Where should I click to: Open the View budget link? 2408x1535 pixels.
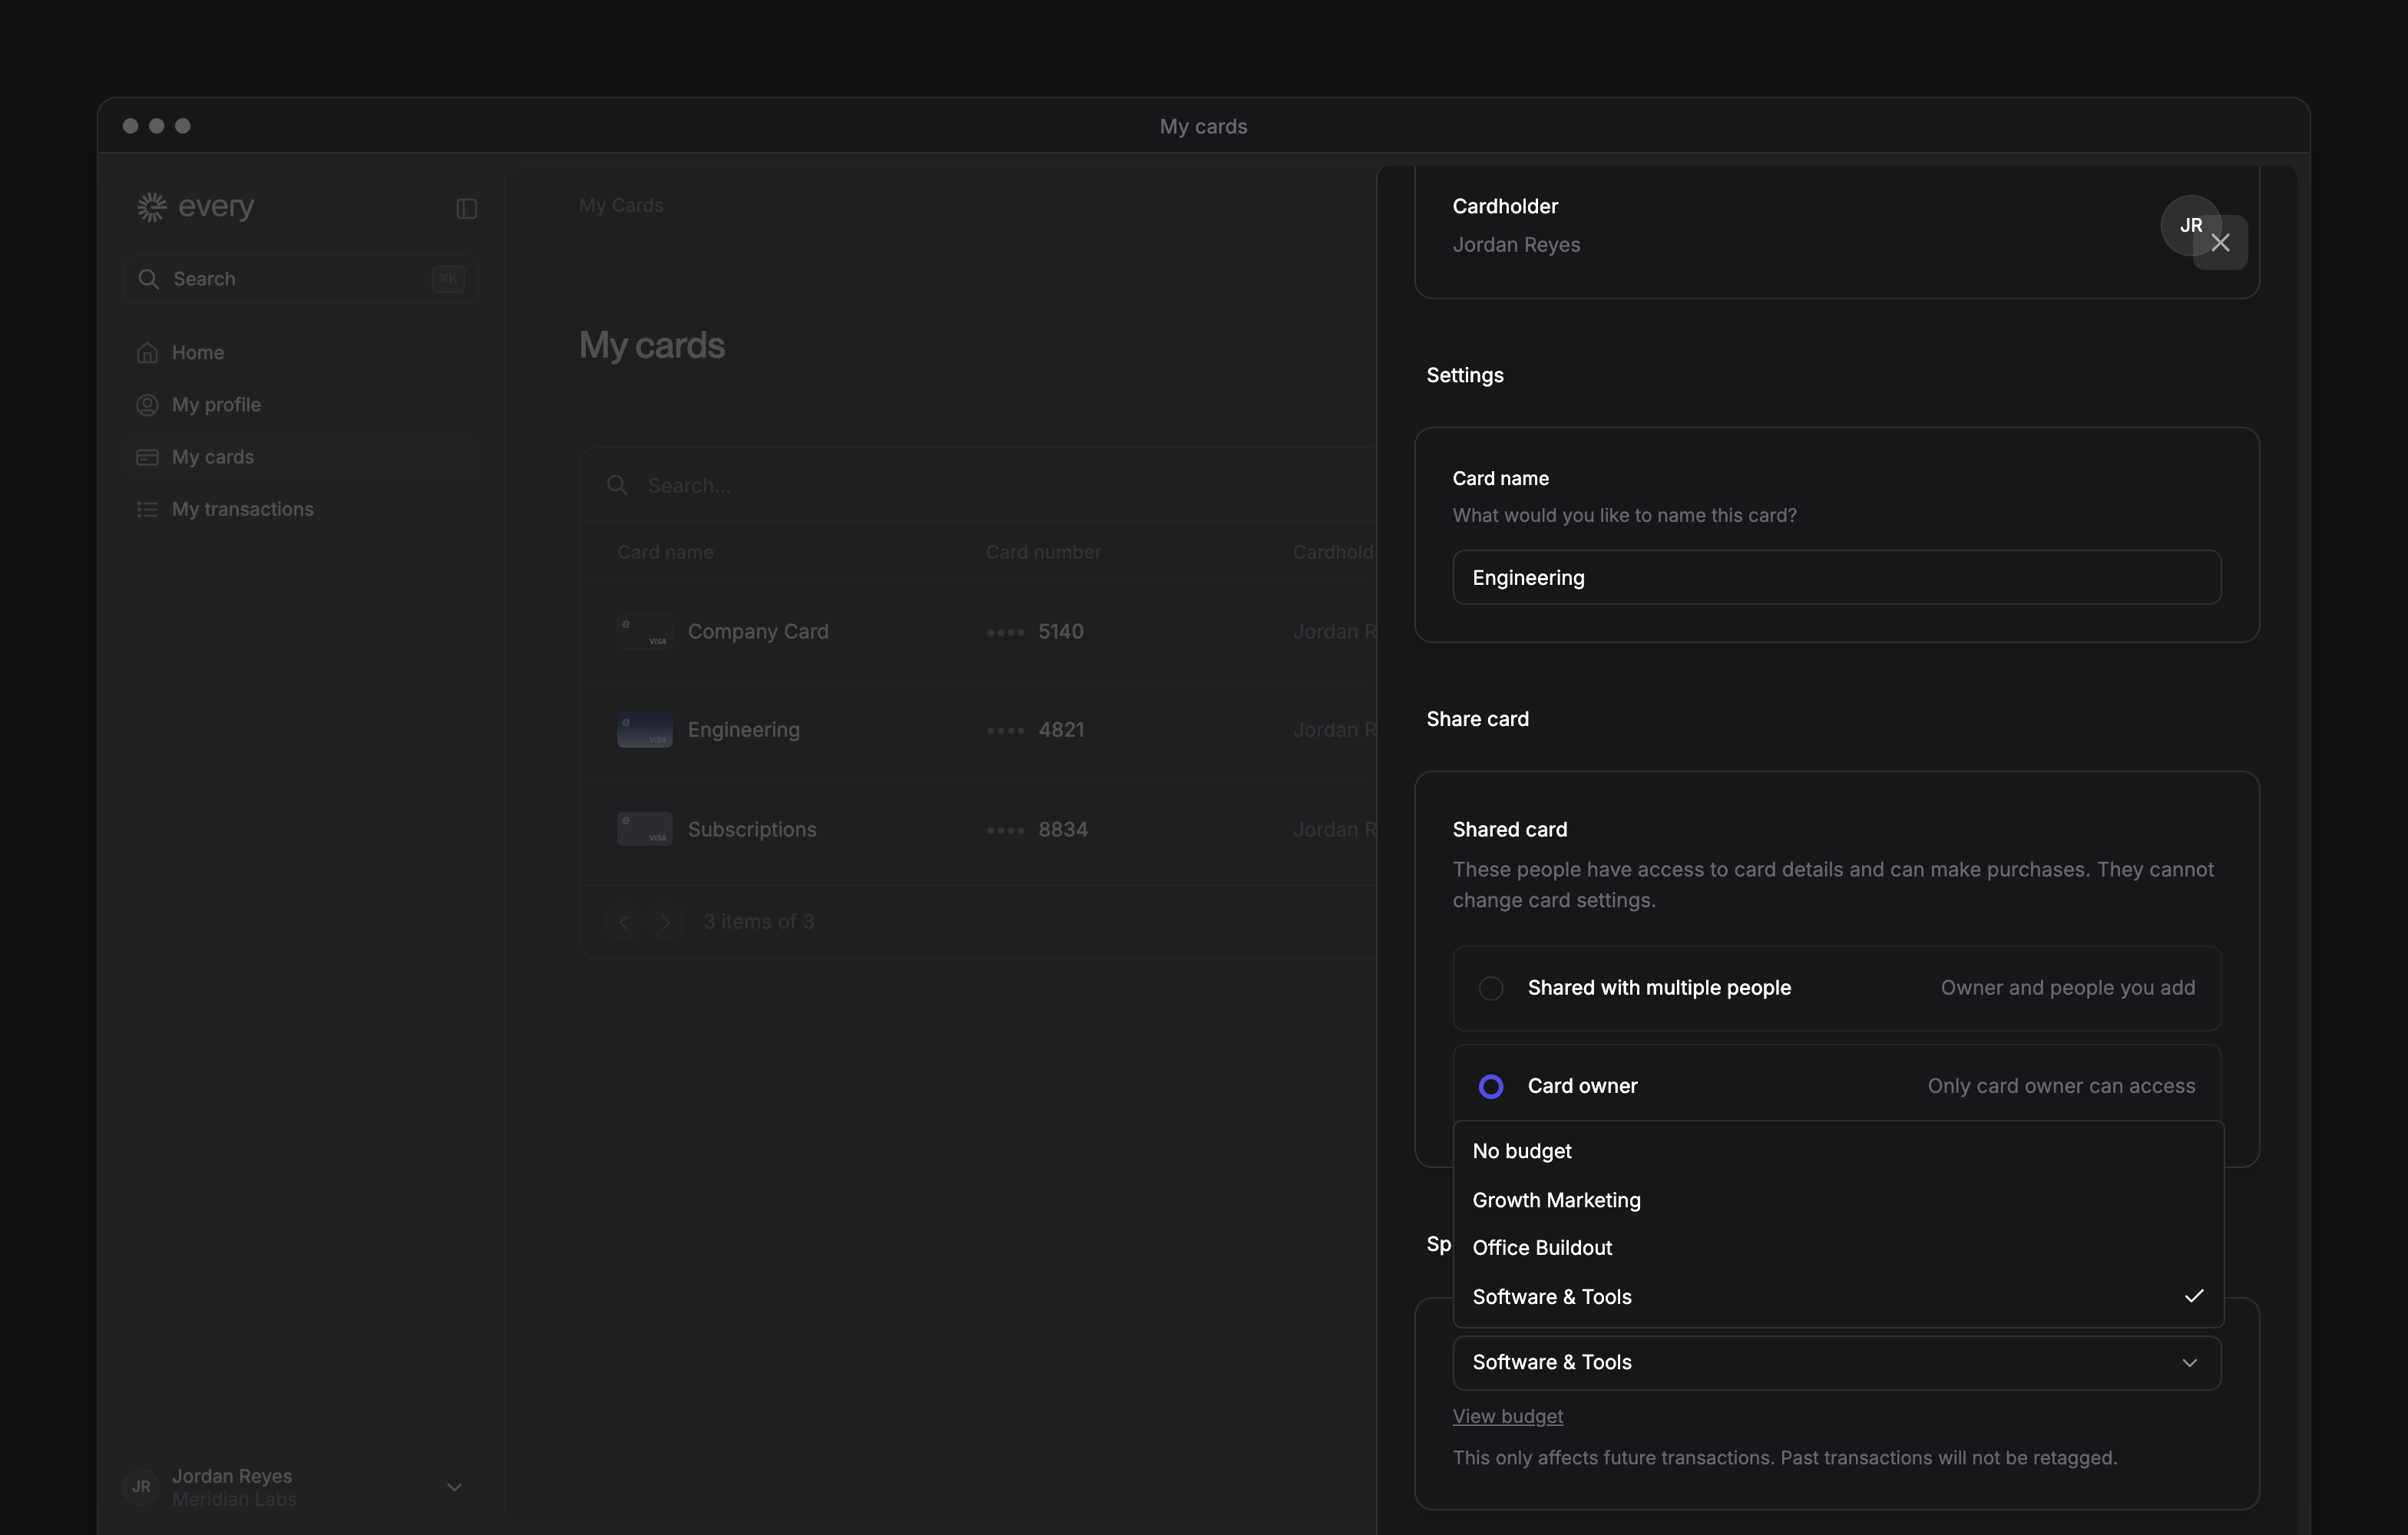(1507, 1416)
